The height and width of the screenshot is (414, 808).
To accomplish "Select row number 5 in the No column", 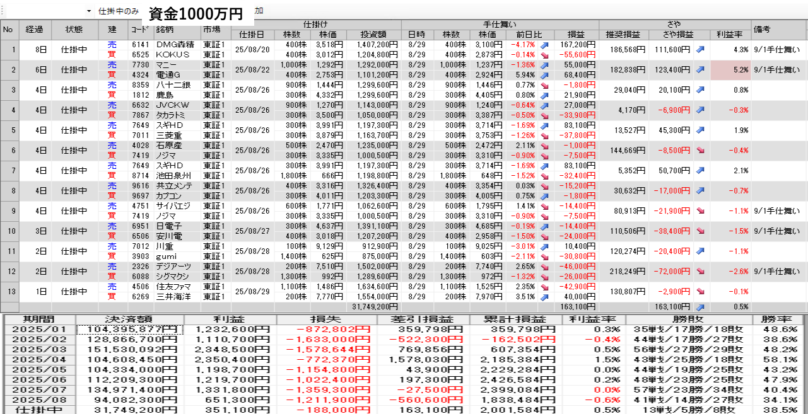I will click(x=9, y=130).
